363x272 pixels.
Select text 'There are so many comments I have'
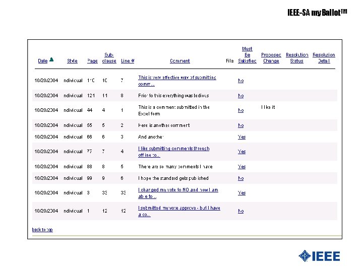coord(175,167)
